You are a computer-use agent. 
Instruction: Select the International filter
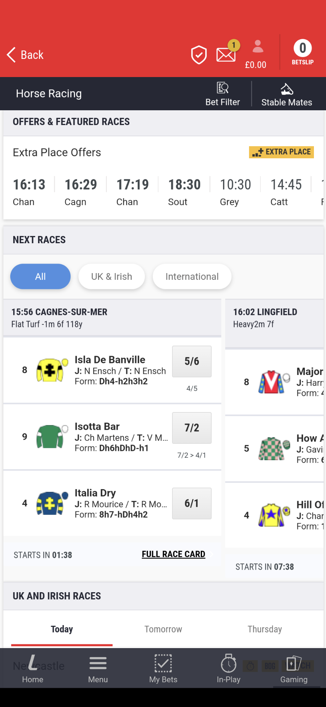[192, 276]
